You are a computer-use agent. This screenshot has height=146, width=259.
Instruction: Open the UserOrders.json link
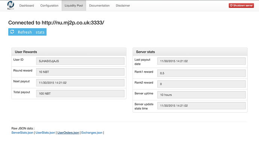[68, 133]
